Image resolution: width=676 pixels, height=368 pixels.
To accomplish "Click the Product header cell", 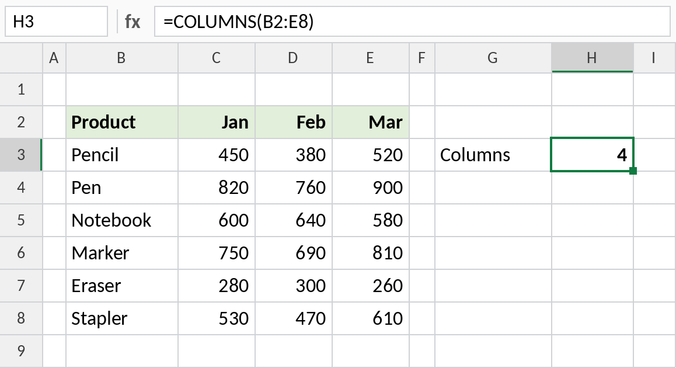I will [x=121, y=122].
